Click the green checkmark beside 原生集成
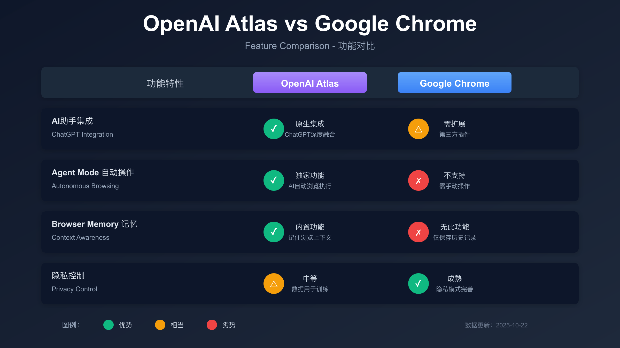 coord(274,129)
